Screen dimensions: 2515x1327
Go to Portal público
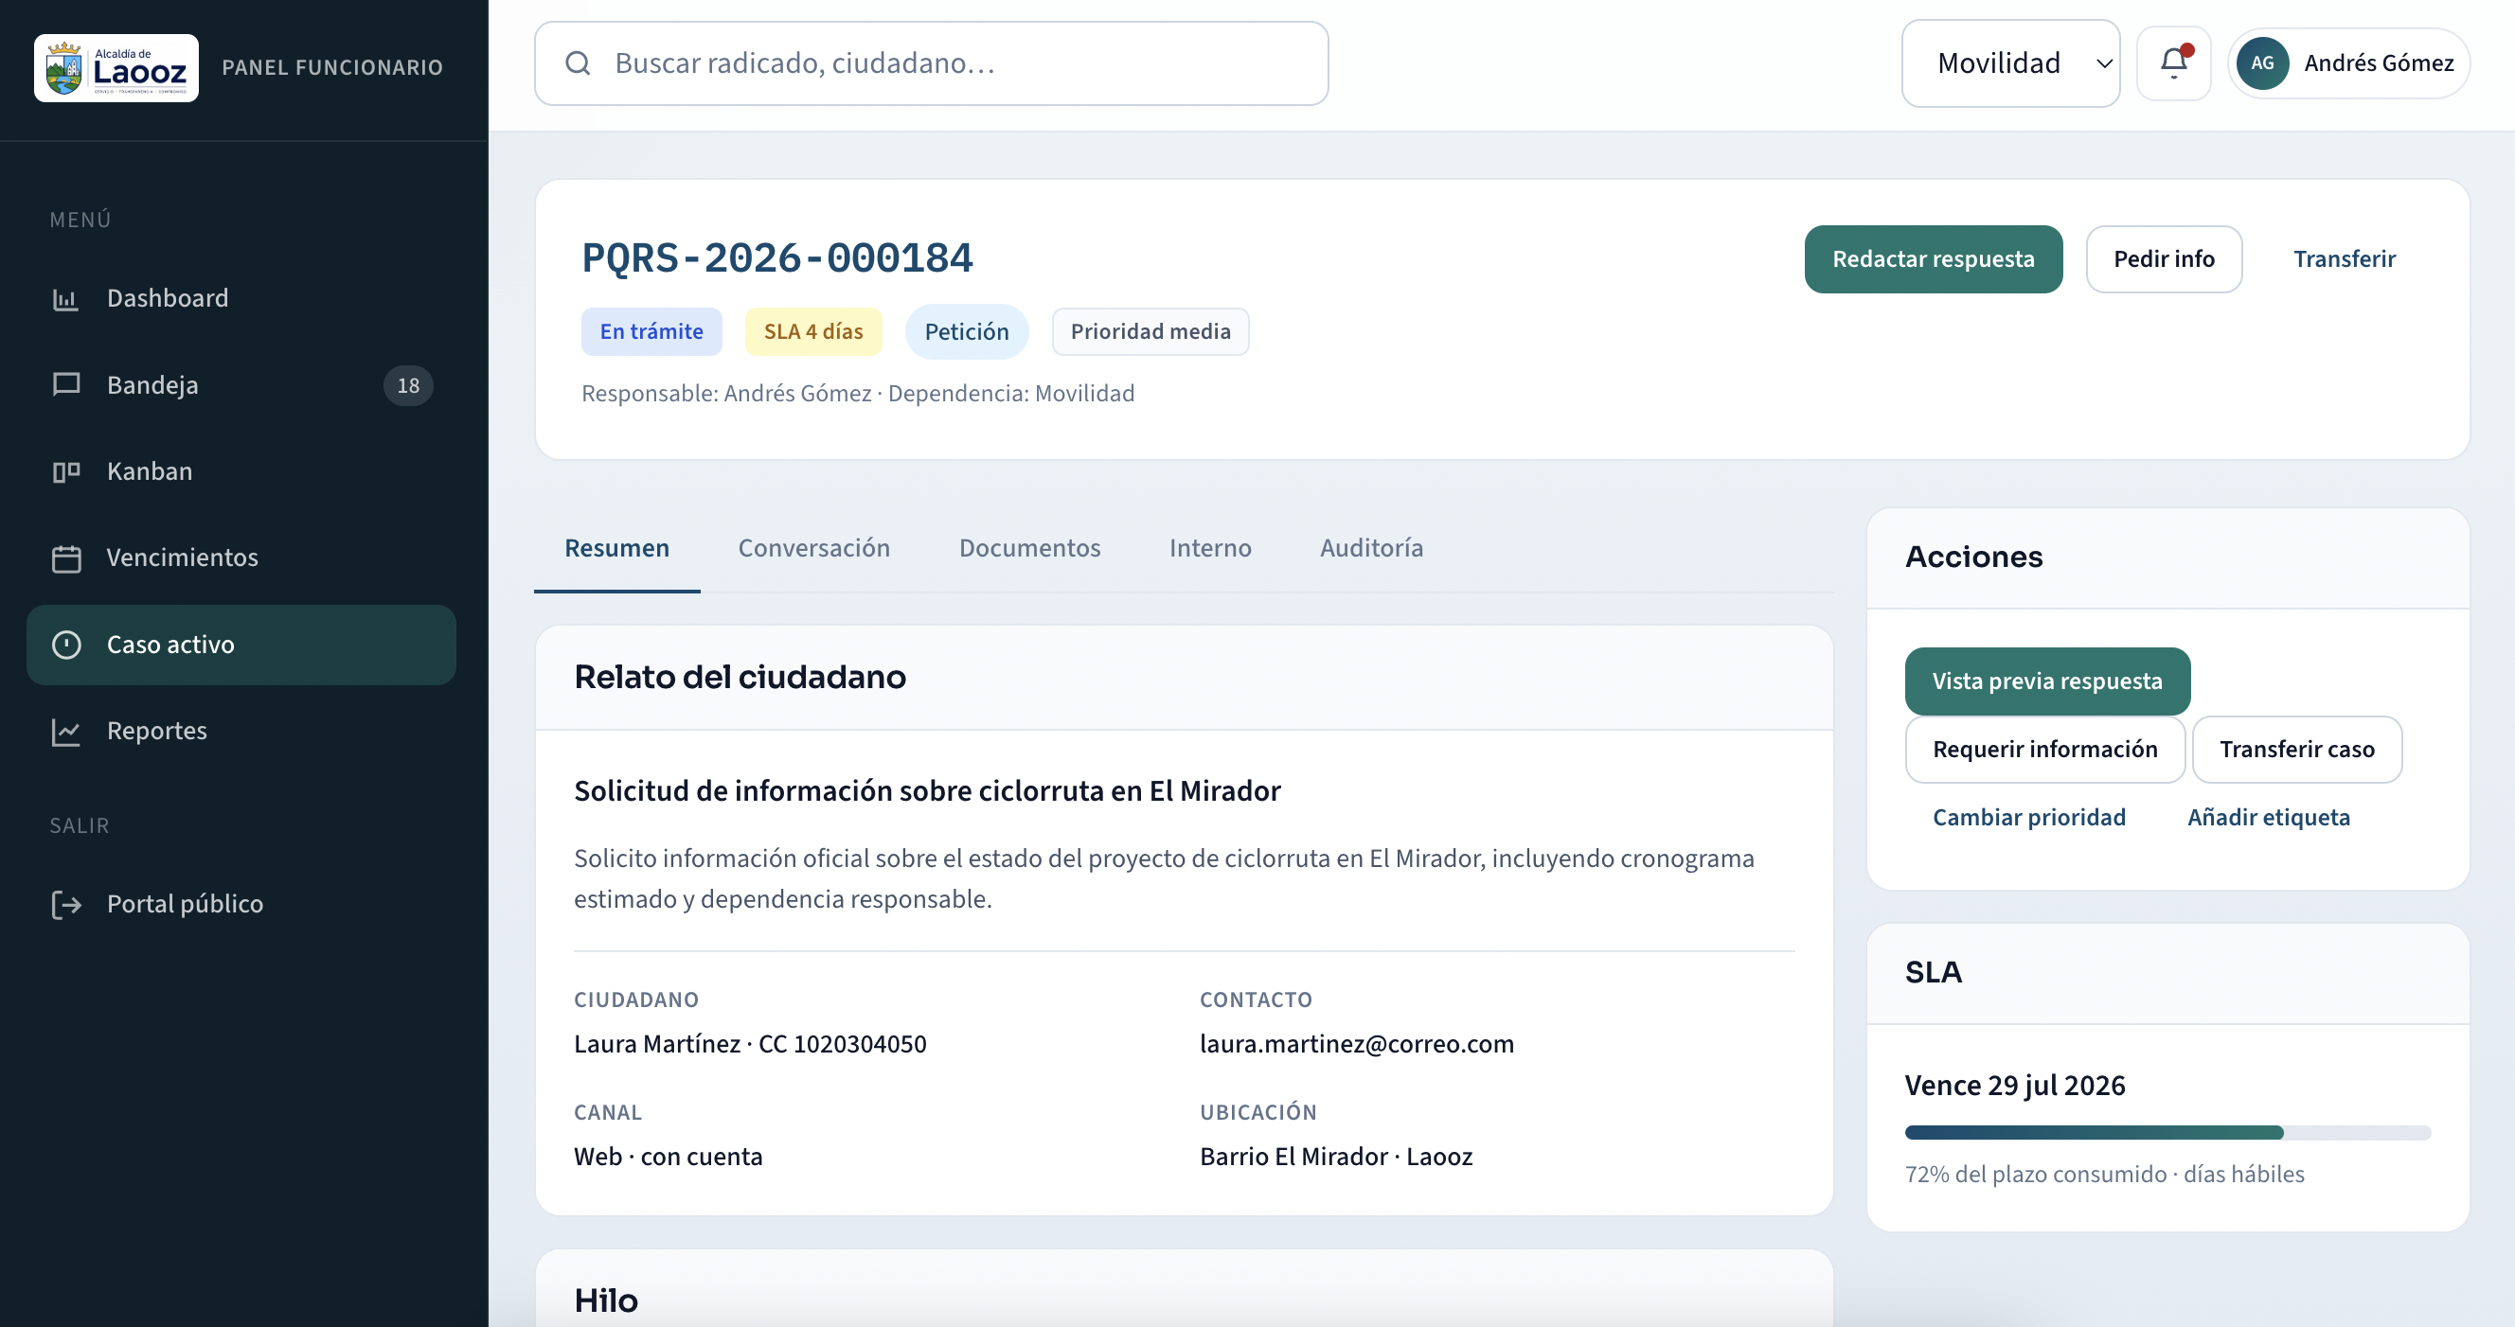click(x=241, y=904)
